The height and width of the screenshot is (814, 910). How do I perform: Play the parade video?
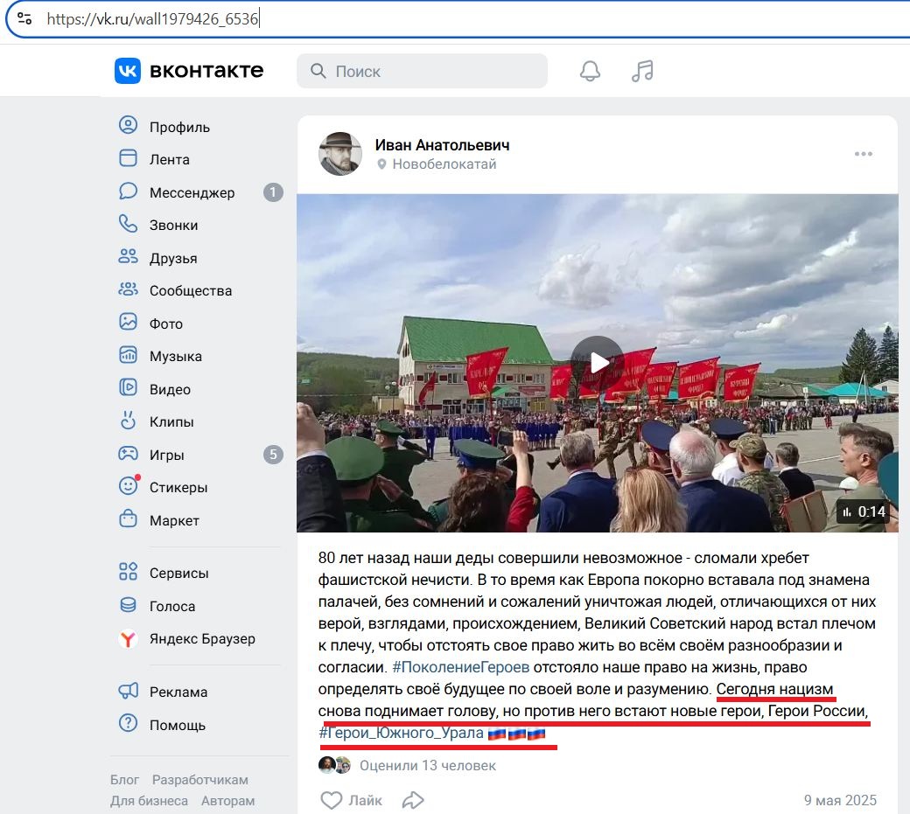pyautogui.click(x=597, y=363)
